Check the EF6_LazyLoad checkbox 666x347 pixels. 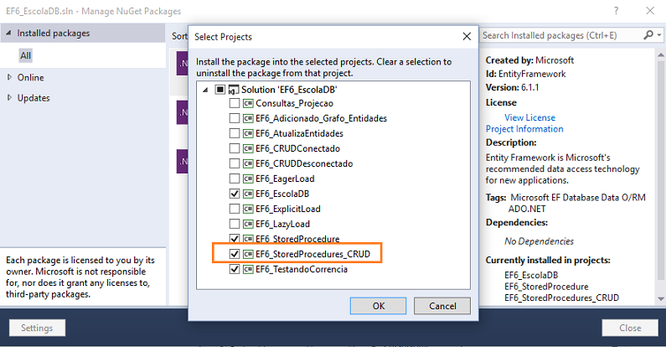pos(234,224)
